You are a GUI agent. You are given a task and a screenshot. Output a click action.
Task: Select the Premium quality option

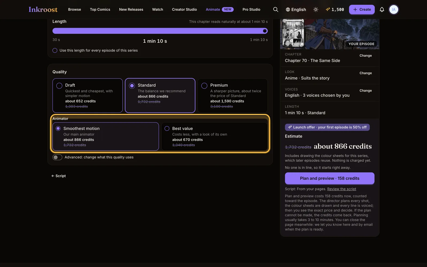pyautogui.click(x=232, y=95)
